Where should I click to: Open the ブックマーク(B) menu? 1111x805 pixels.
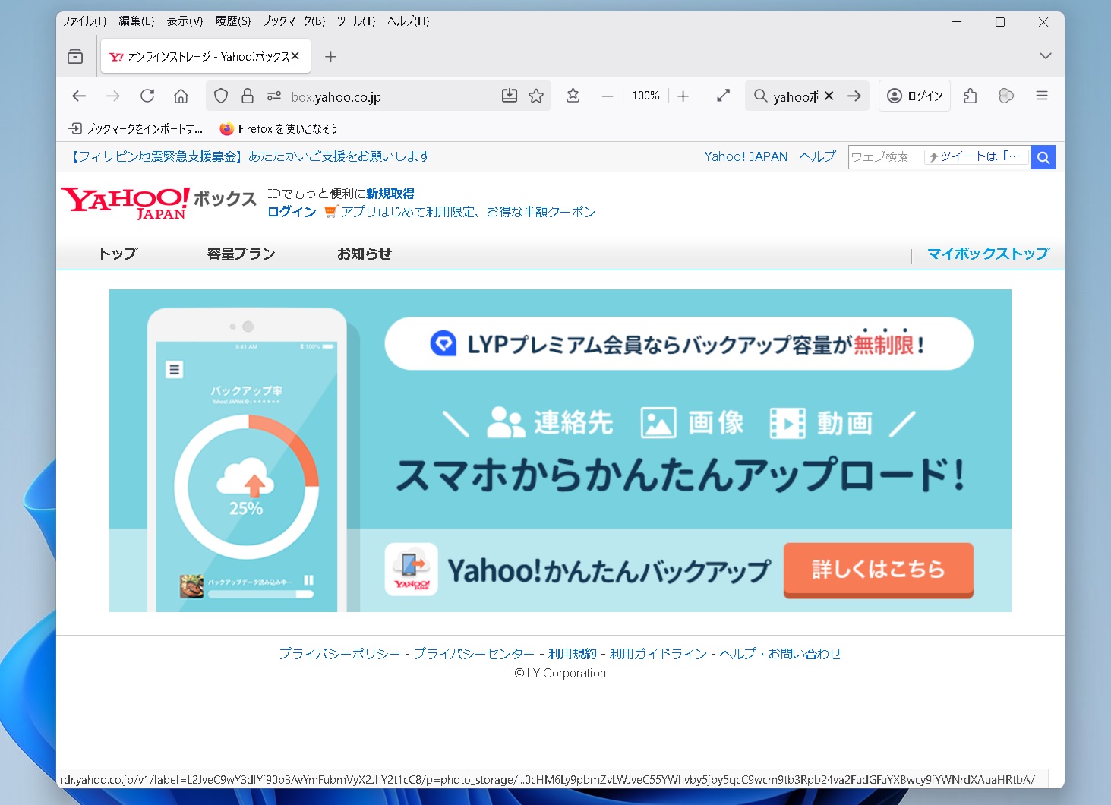294,21
